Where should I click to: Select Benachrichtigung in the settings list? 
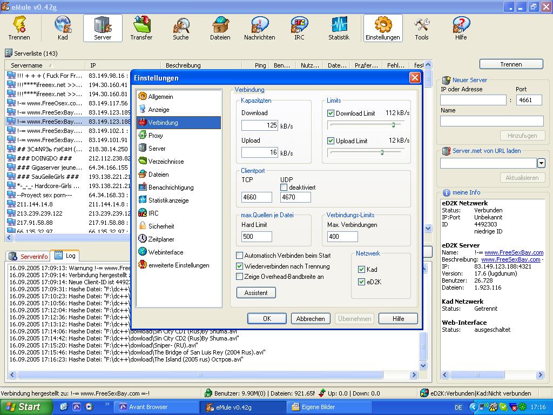179,188
